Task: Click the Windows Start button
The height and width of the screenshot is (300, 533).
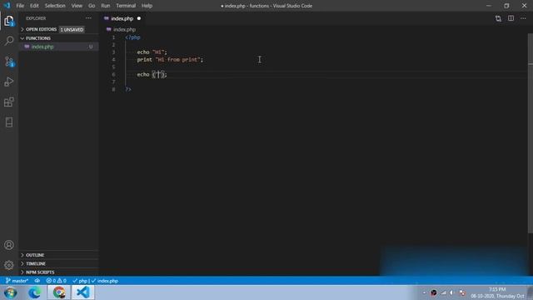Action: 11,292
